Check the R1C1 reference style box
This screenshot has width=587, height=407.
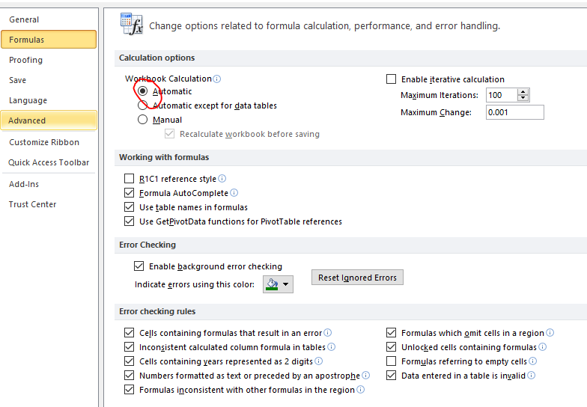tap(129, 178)
